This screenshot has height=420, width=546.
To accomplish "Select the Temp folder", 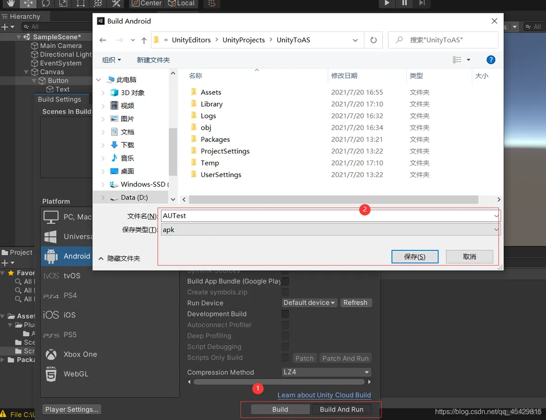I will click(210, 163).
